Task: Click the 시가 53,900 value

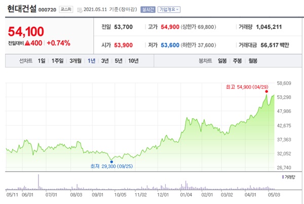Action: [123, 45]
